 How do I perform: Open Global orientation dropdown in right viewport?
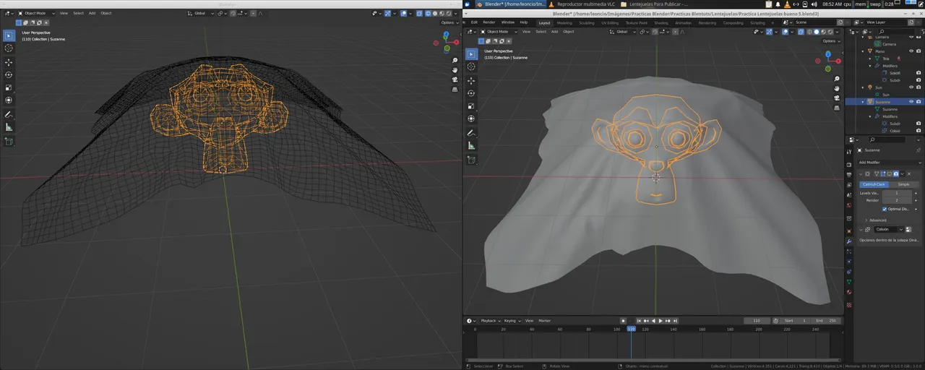pos(624,32)
